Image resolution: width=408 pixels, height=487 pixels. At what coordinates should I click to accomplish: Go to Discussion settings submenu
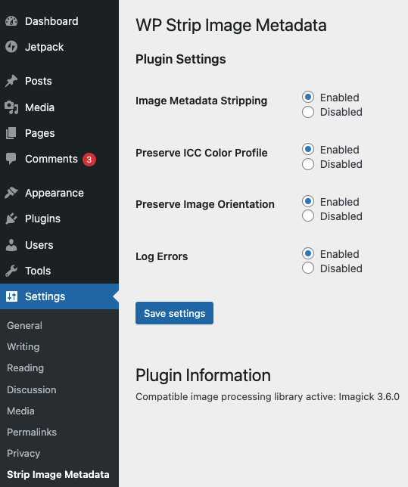pyautogui.click(x=32, y=389)
